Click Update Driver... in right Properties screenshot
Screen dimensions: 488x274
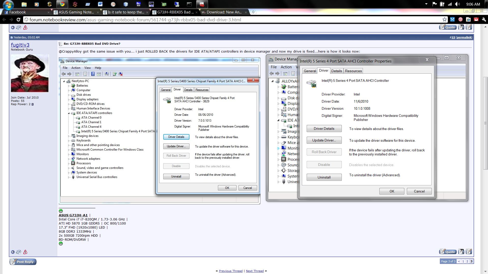324,140
